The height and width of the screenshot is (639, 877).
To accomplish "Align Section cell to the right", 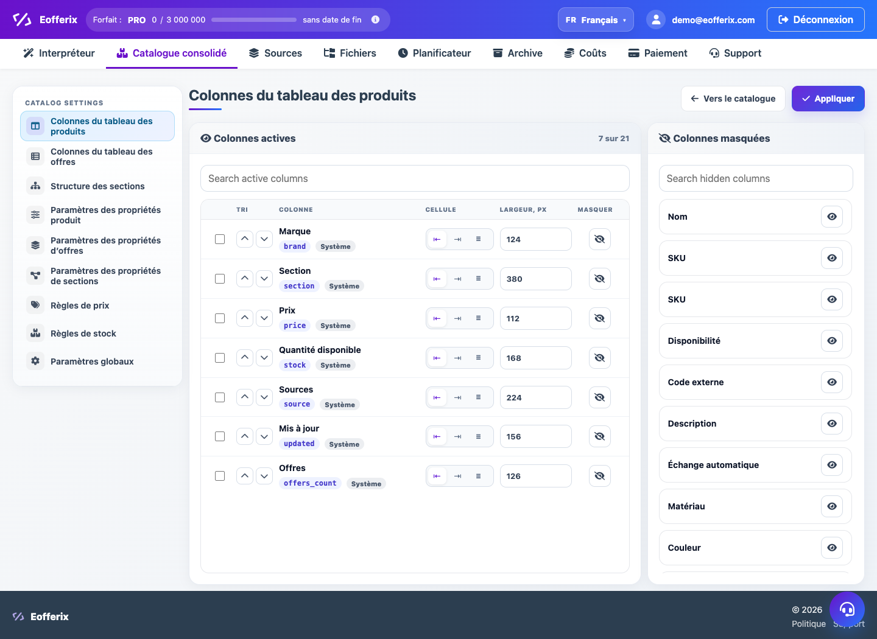I will pos(458,279).
